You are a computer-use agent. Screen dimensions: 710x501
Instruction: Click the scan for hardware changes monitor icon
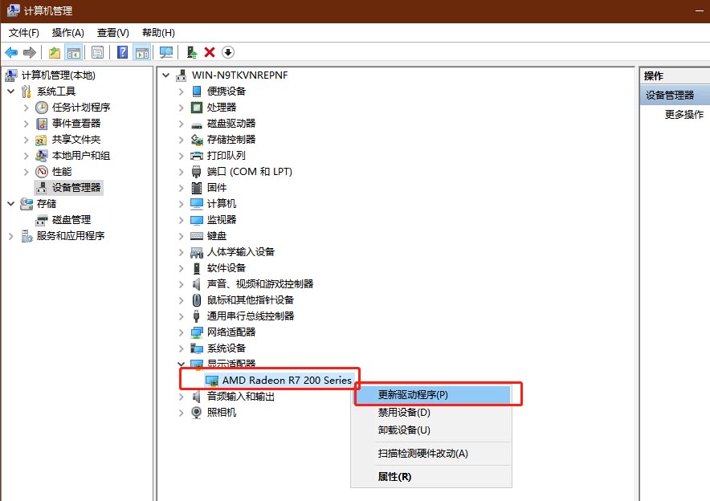pyautogui.click(x=166, y=52)
